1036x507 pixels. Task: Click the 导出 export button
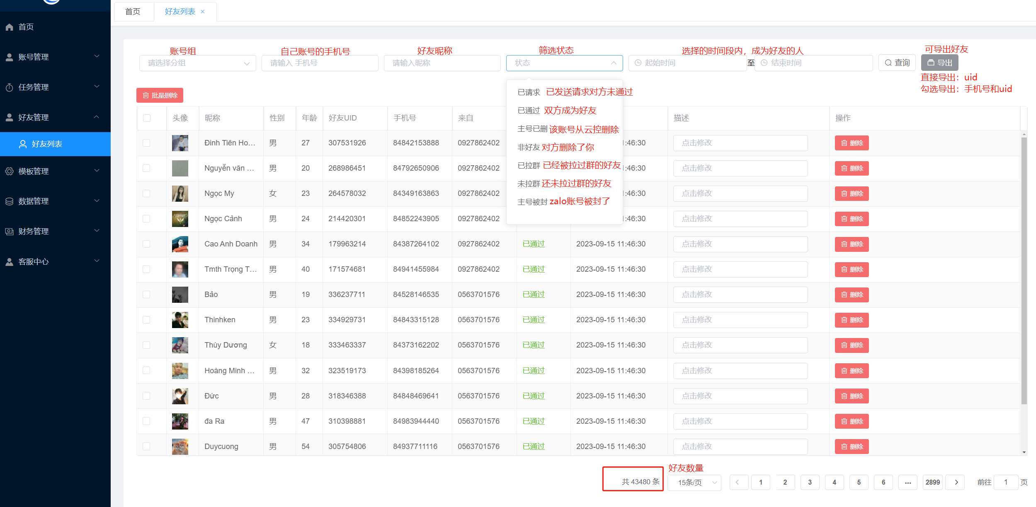(939, 63)
